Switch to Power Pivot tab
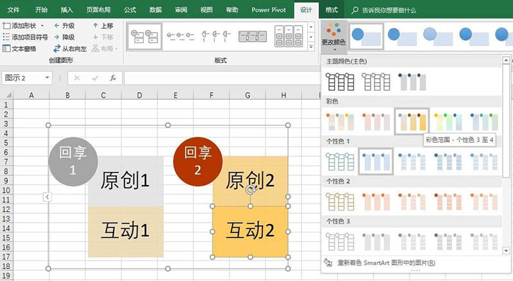Screen dimensions: 513x281 click(269, 10)
